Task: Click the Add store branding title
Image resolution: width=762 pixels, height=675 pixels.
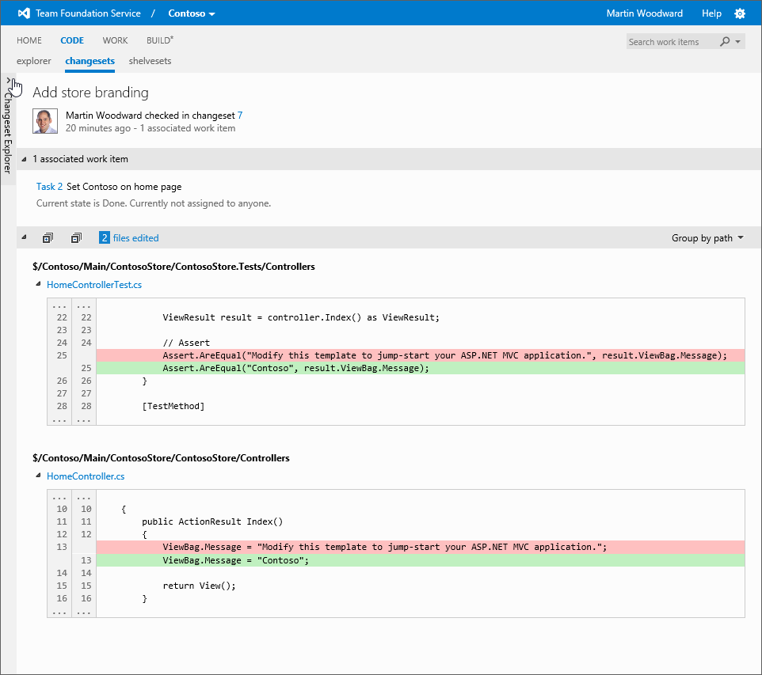Action: coord(90,93)
